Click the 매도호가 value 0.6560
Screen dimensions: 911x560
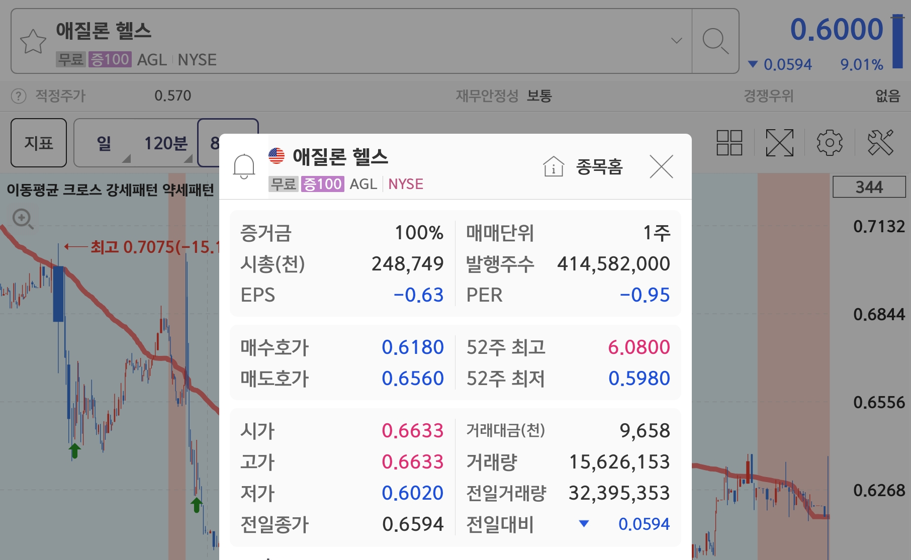pos(413,379)
